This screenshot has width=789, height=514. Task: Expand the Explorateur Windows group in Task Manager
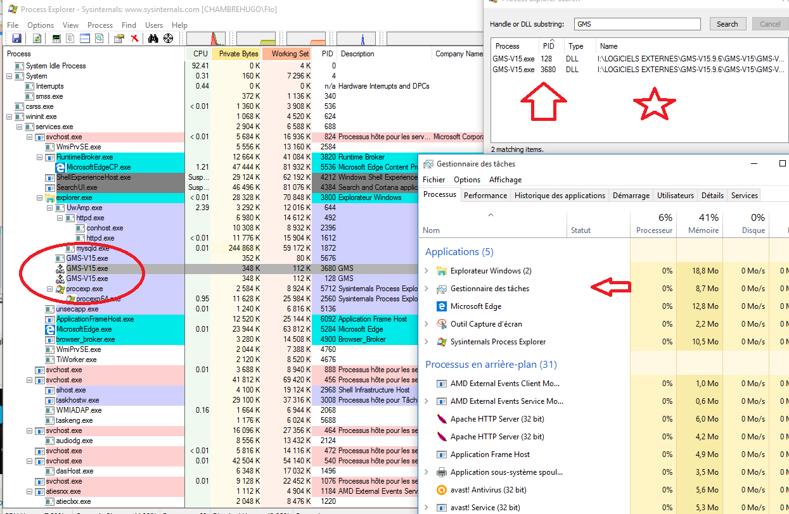click(427, 271)
